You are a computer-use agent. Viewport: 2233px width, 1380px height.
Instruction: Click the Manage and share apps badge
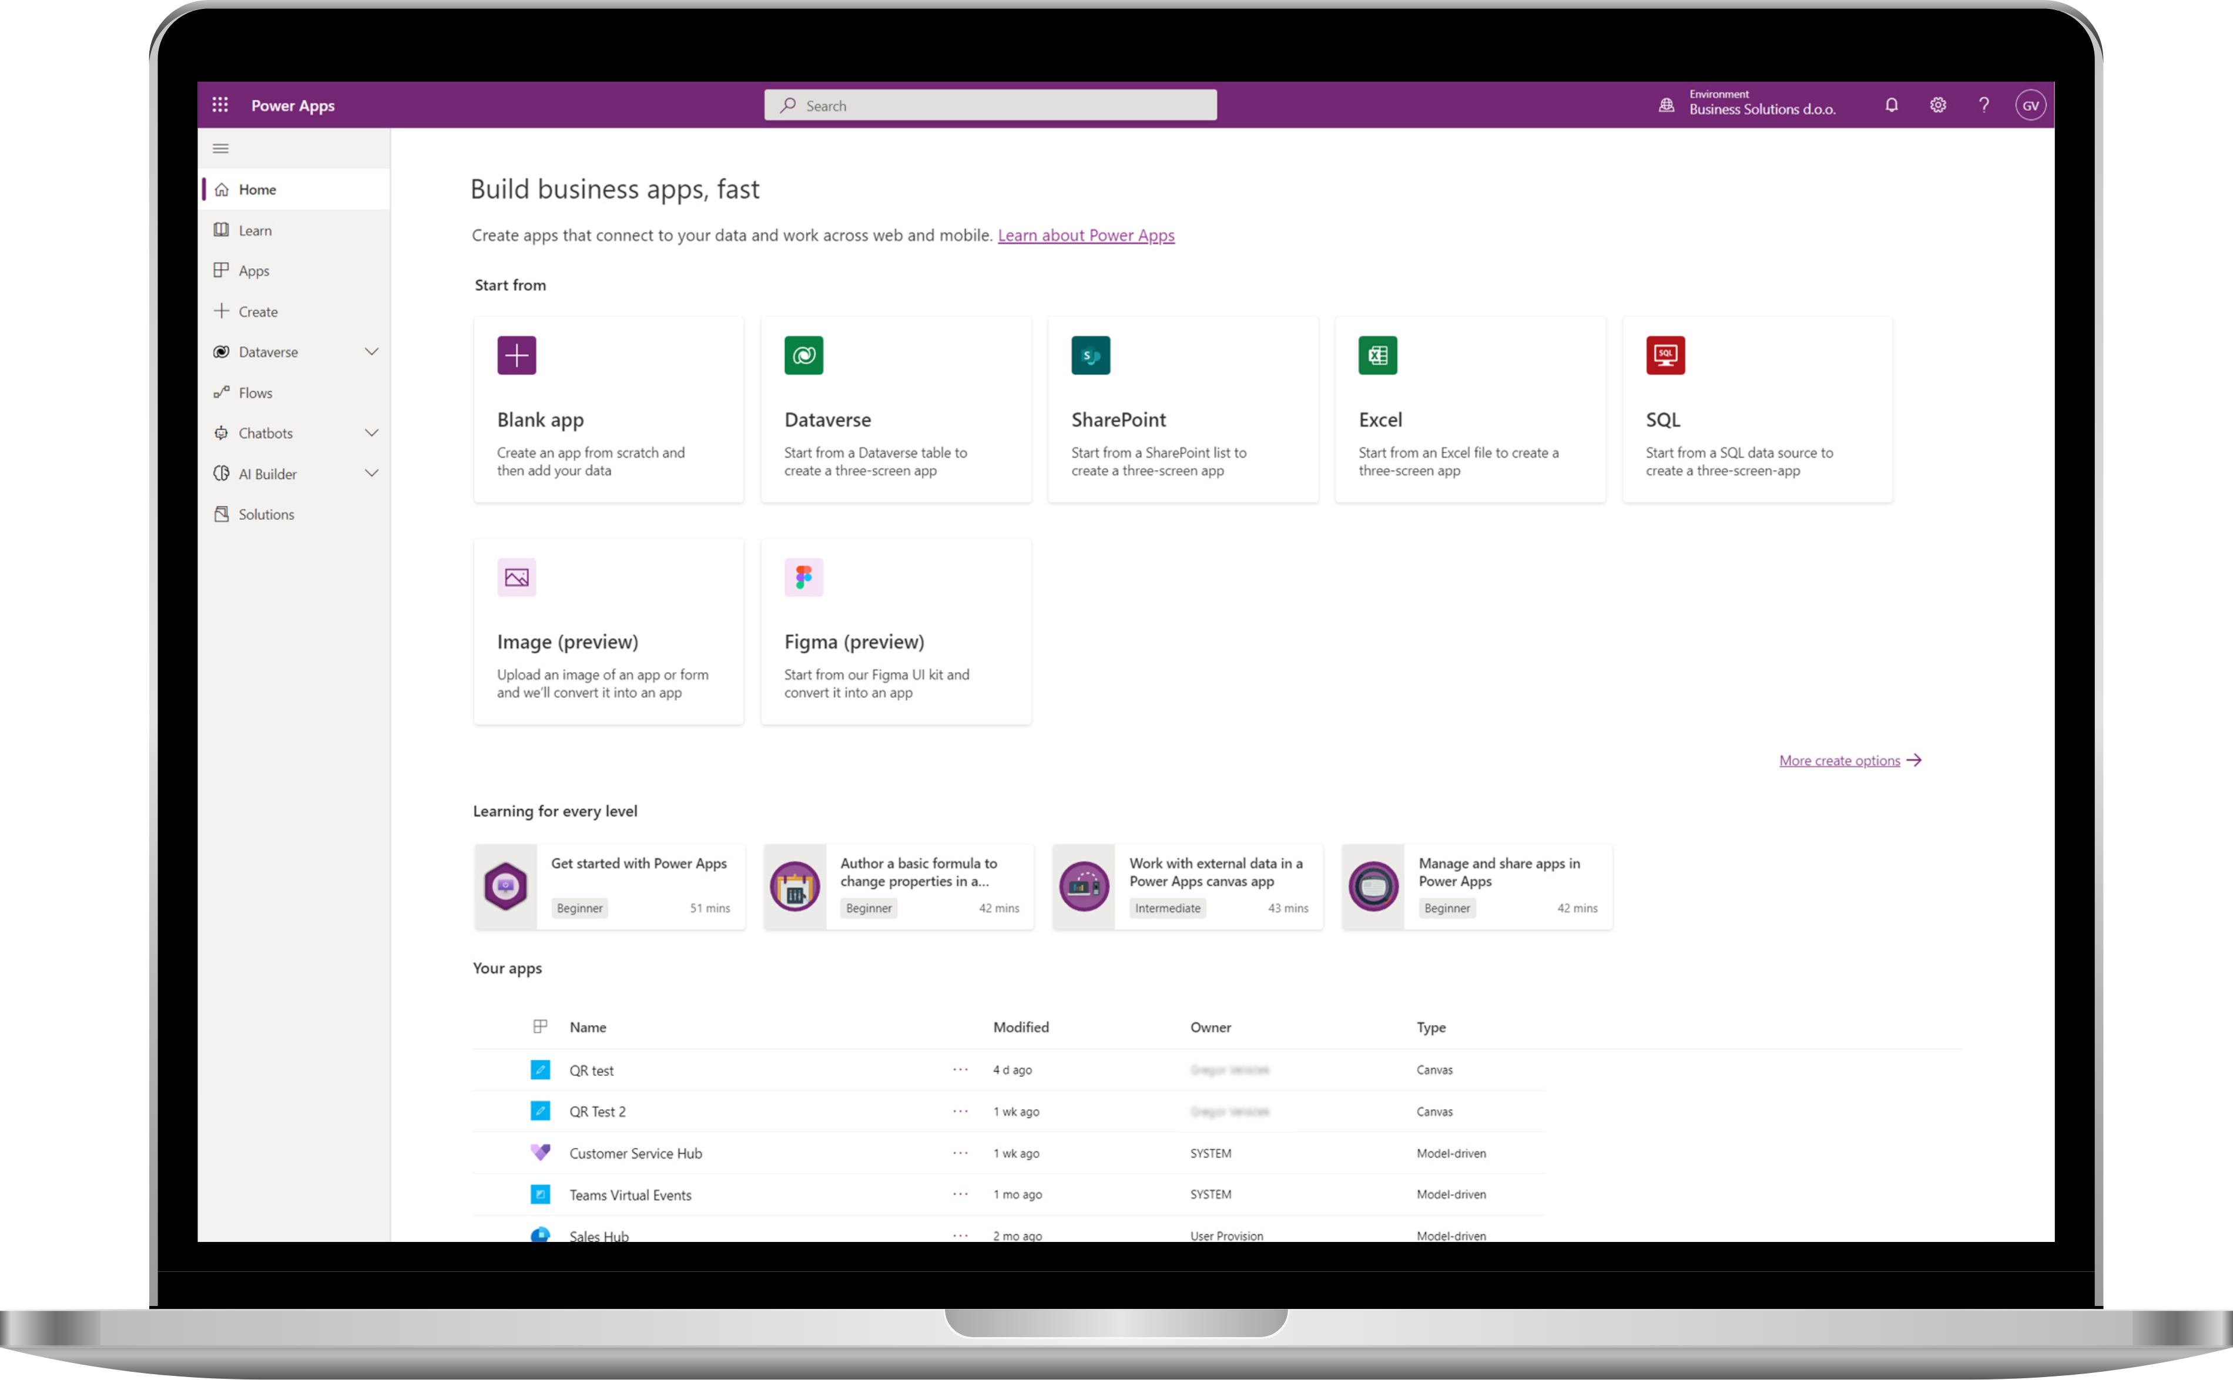(x=1374, y=887)
